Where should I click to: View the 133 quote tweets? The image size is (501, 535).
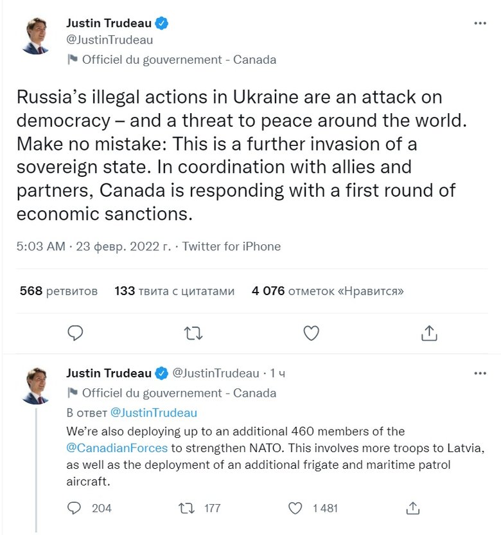tap(174, 291)
